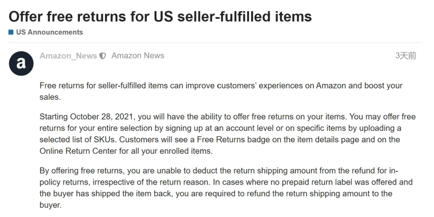The image size is (434, 217).
Task: Open the US Announcements category
Action: tap(49, 32)
